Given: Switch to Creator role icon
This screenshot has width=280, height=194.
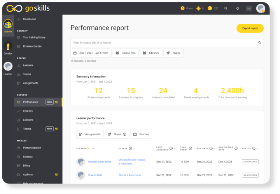Looking at the screenshot, I should pyautogui.click(x=8, y=48).
